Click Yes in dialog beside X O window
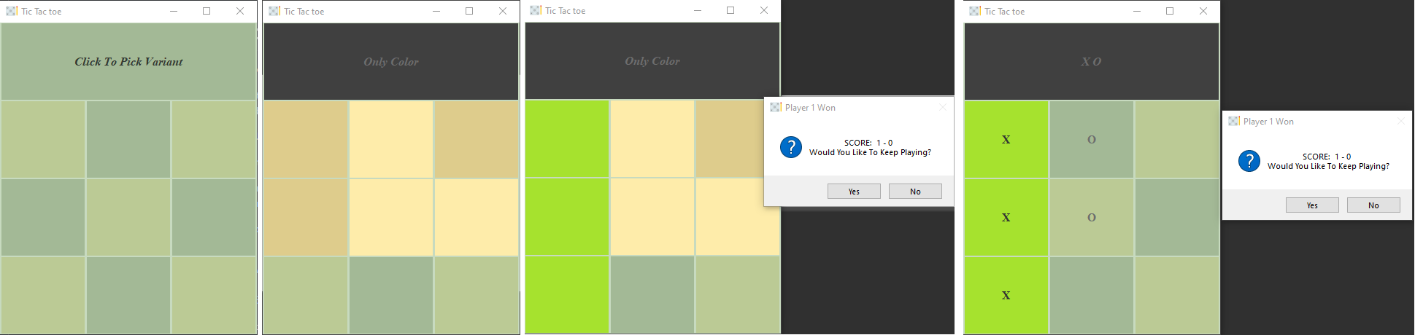This screenshot has width=1415, height=335. coord(1312,205)
